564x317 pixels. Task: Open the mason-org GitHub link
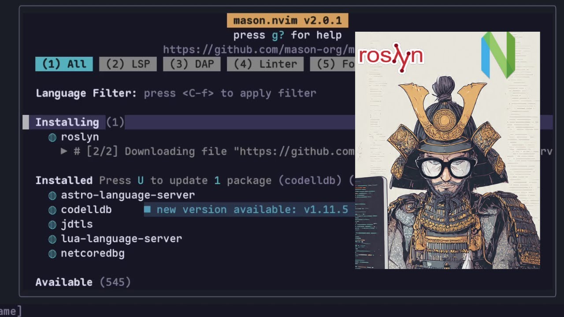point(259,49)
